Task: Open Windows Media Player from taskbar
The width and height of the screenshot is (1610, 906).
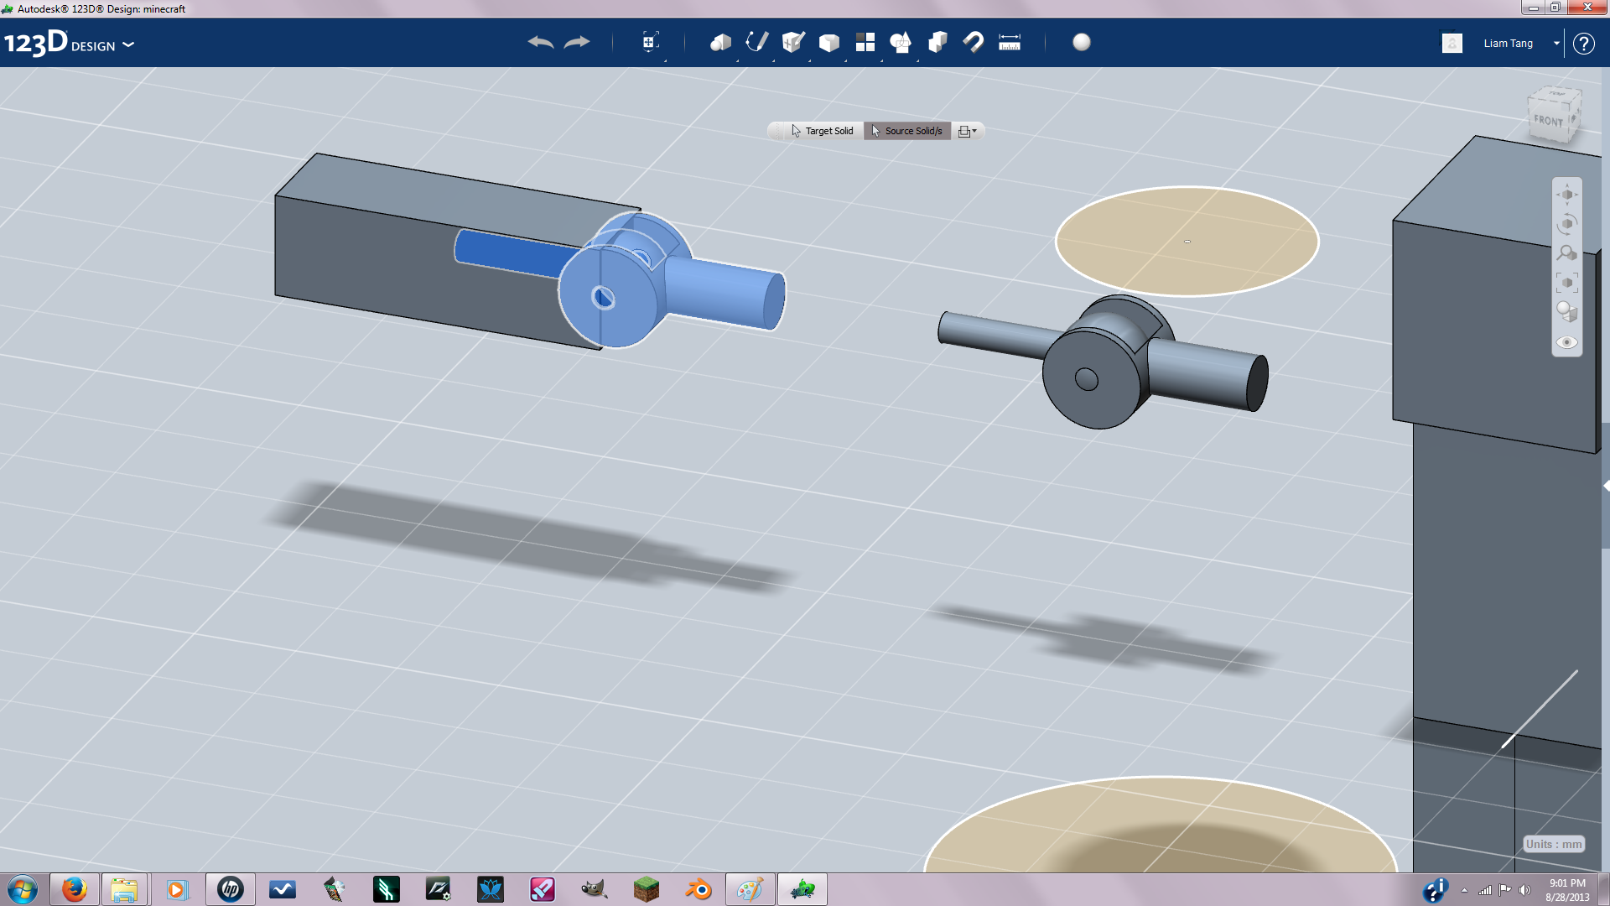Action: click(x=176, y=889)
